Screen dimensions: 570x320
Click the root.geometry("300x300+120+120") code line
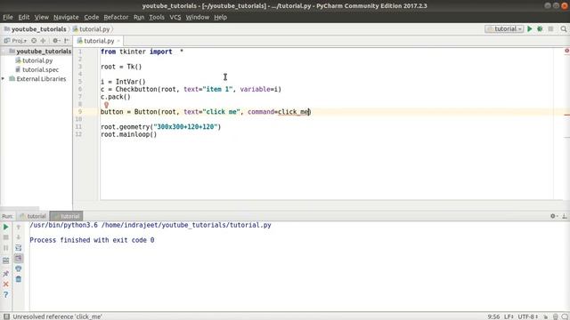(160, 126)
